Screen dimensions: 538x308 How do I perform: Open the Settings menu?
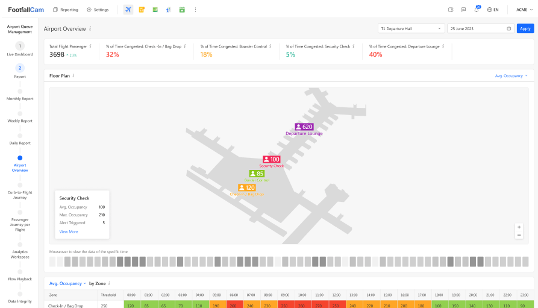click(x=98, y=10)
